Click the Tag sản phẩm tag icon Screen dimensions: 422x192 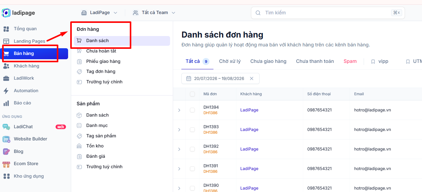tap(79, 136)
